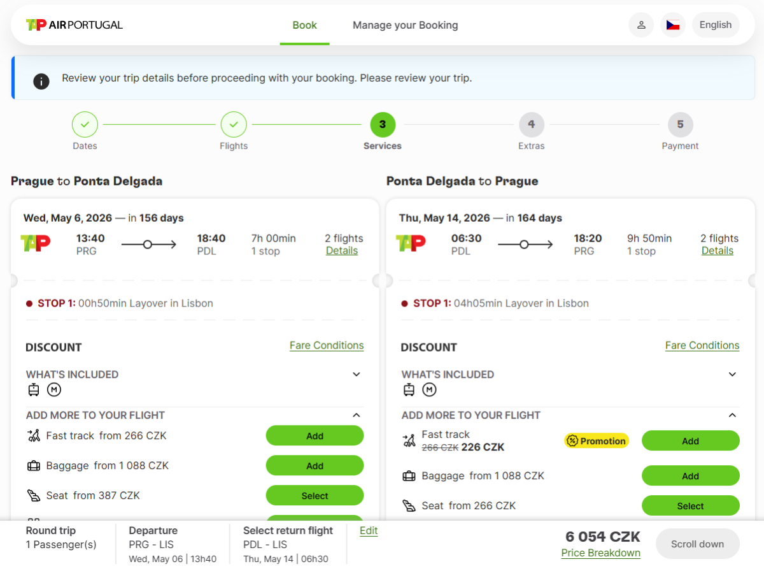Click the return flight Promotion badge
The width and height of the screenshot is (764, 571).
(x=597, y=441)
